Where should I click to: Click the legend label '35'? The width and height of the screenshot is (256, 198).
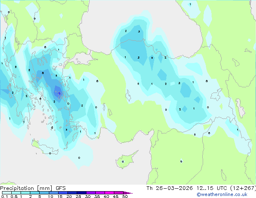click(97, 196)
